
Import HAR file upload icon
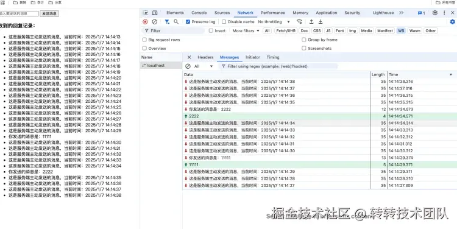(x=311, y=22)
